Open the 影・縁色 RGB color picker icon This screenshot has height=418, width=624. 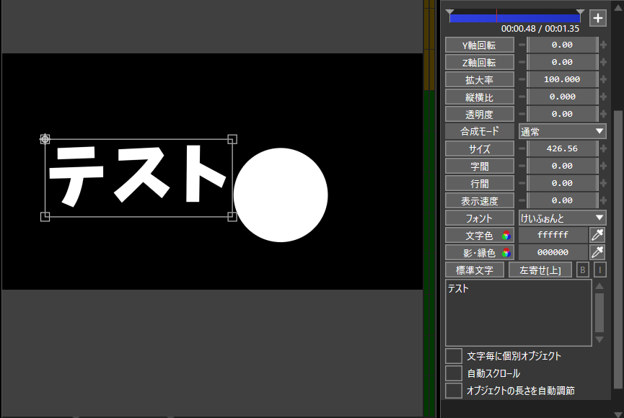pyautogui.click(x=507, y=252)
